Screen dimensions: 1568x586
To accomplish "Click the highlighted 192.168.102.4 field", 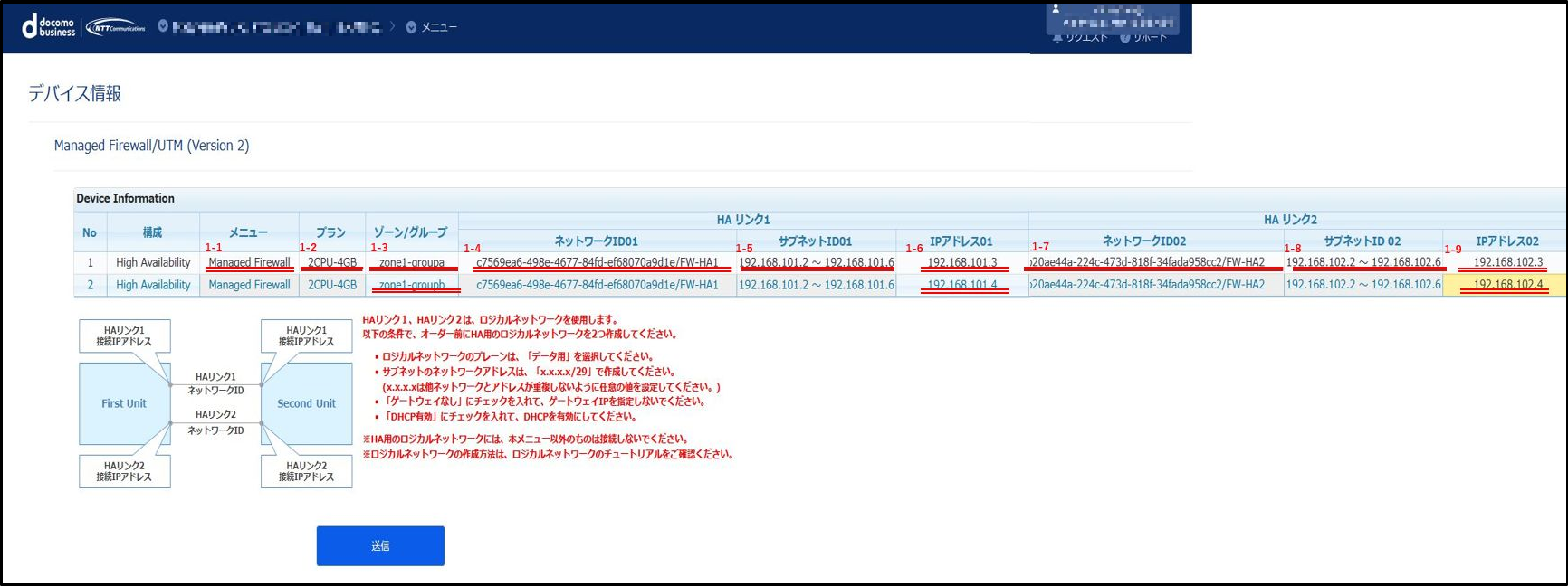I will [x=1505, y=285].
